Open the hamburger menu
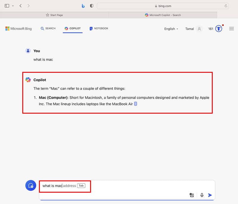The image size is (238, 204). tap(231, 29)
